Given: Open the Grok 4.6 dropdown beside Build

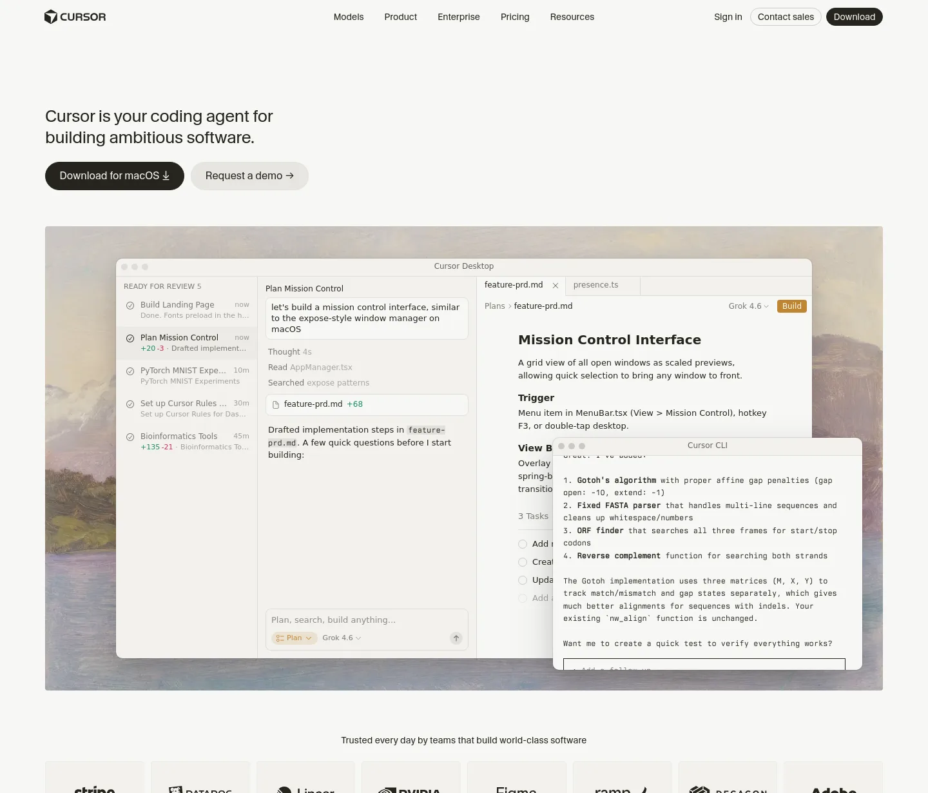Looking at the screenshot, I should [749, 306].
